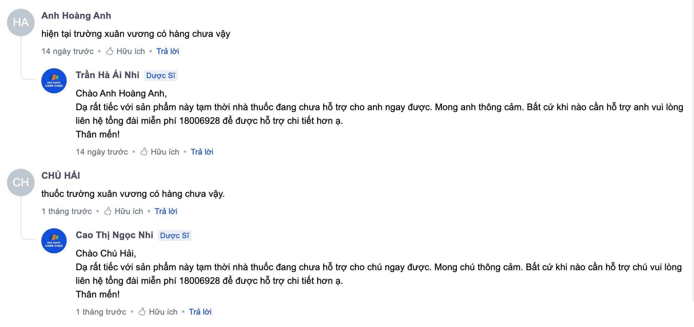The image size is (694, 327).
Task: Click the HA avatar circle
Action: (x=21, y=23)
